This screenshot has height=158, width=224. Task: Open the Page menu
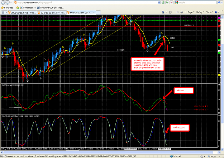191,12
